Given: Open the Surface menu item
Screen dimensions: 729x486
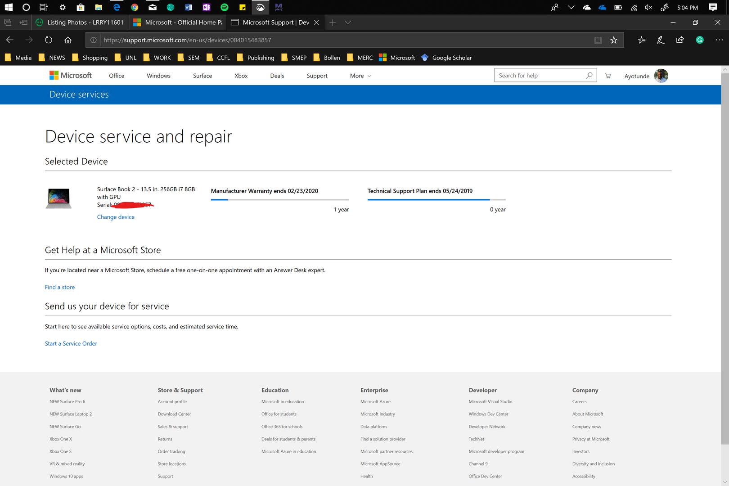Looking at the screenshot, I should (202, 76).
